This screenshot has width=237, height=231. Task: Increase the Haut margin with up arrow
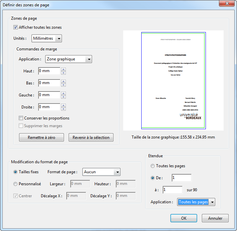click(x=64, y=69)
